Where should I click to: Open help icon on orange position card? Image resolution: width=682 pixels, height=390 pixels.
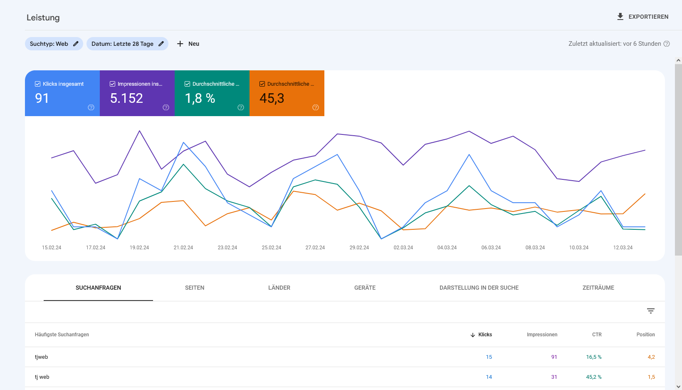(316, 107)
